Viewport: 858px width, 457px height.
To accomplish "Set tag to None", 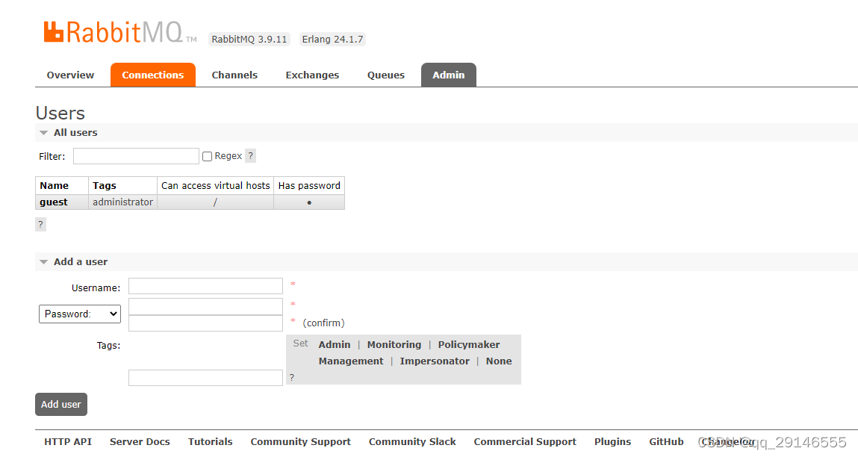I will pyautogui.click(x=499, y=361).
